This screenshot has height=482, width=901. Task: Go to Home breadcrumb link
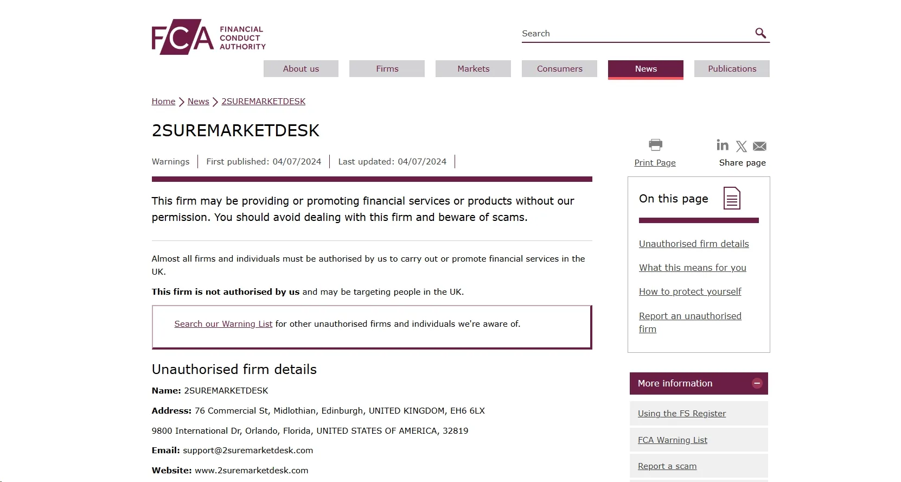pos(164,102)
